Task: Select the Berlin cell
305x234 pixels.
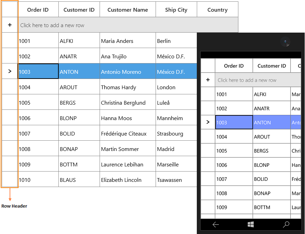Action: pyautogui.click(x=177, y=40)
